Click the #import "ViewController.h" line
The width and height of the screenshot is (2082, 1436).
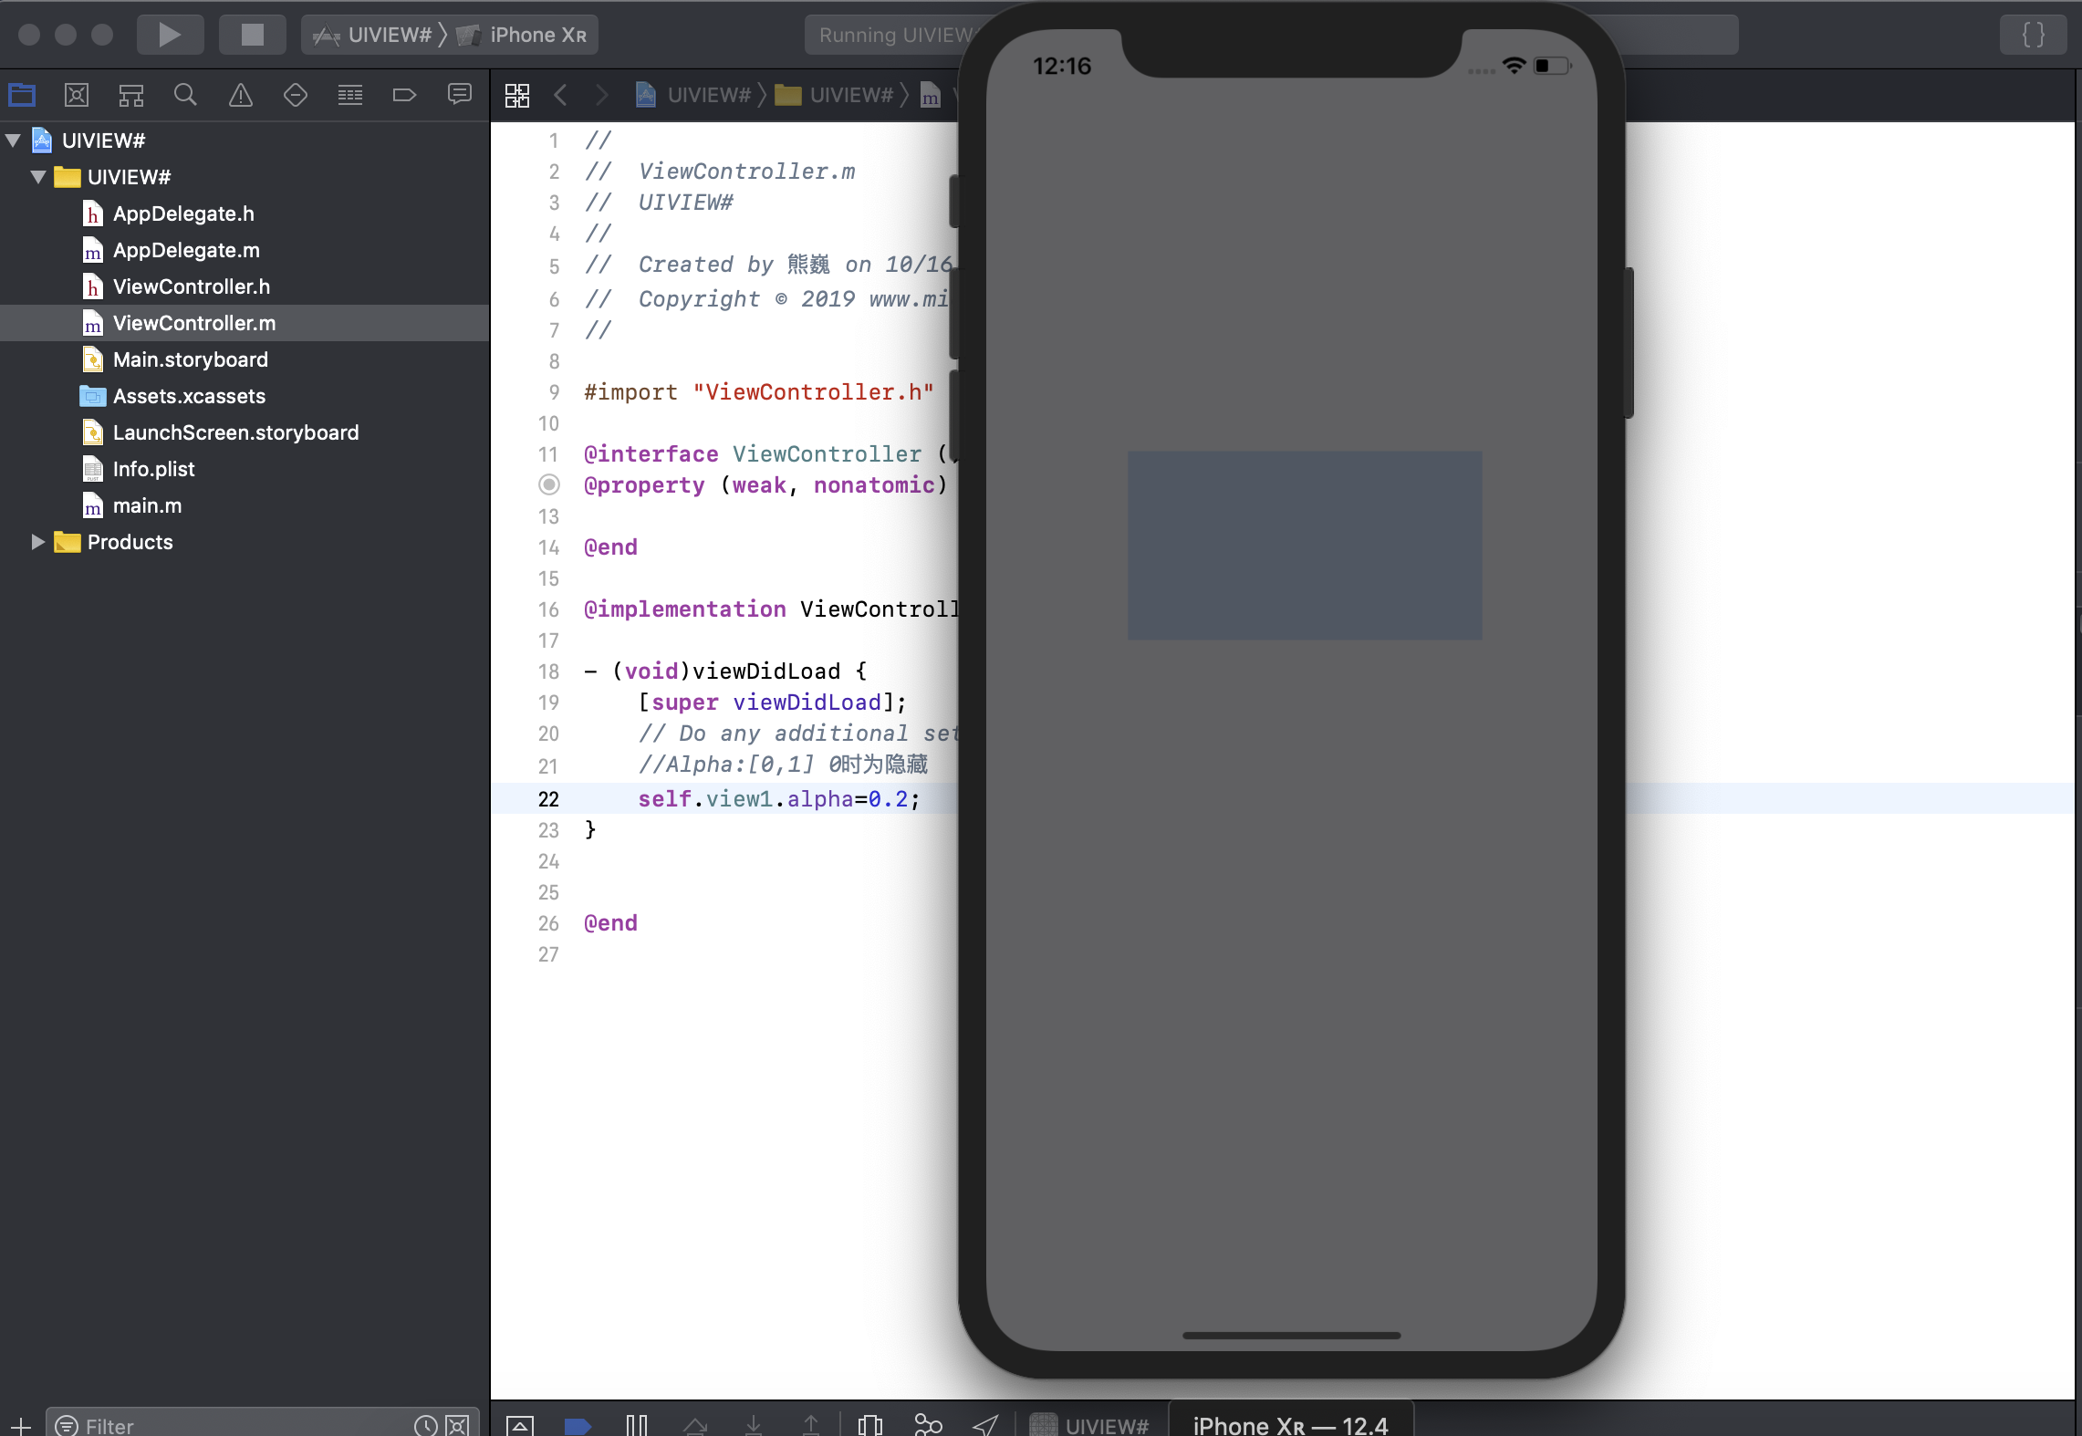point(759,392)
